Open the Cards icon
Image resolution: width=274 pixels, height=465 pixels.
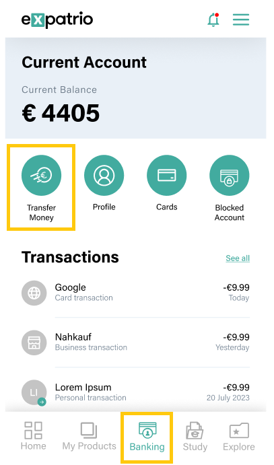167,175
